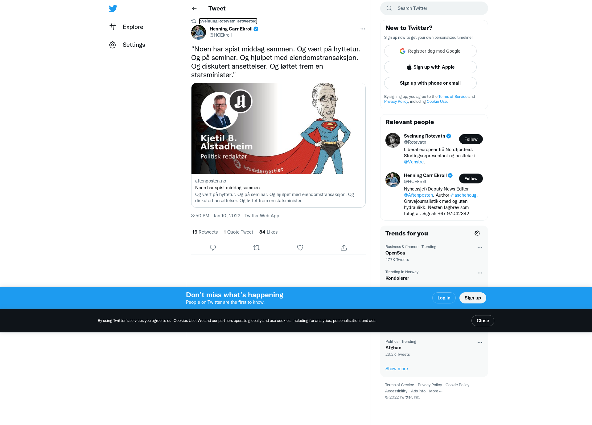
Task: Expand options for Kondolerer trend
Action: click(x=480, y=273)
